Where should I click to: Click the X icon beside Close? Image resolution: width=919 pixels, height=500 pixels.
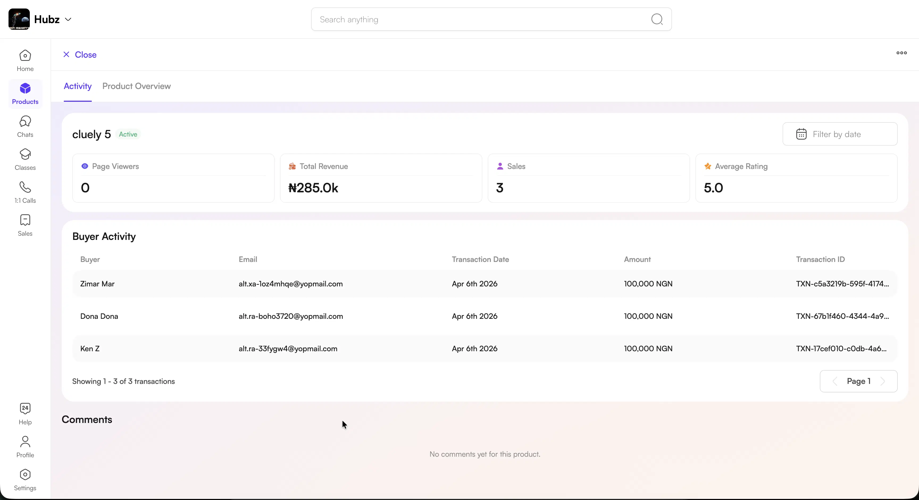click(x=66, y=54)
